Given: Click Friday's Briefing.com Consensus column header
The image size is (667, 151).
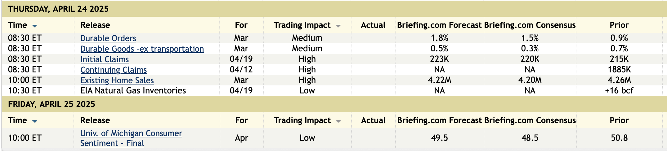Looking at the screenshot, I should tap(530, 120).
